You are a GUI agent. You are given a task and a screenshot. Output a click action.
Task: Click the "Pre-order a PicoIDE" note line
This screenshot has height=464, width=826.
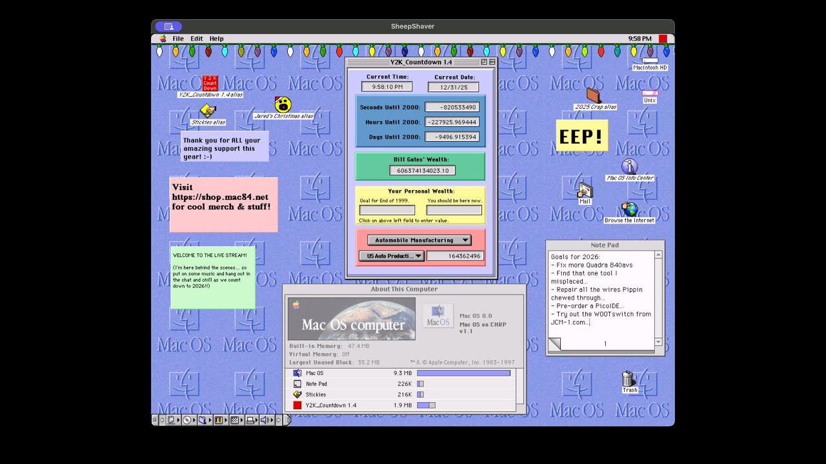click(x=587, y=306)
